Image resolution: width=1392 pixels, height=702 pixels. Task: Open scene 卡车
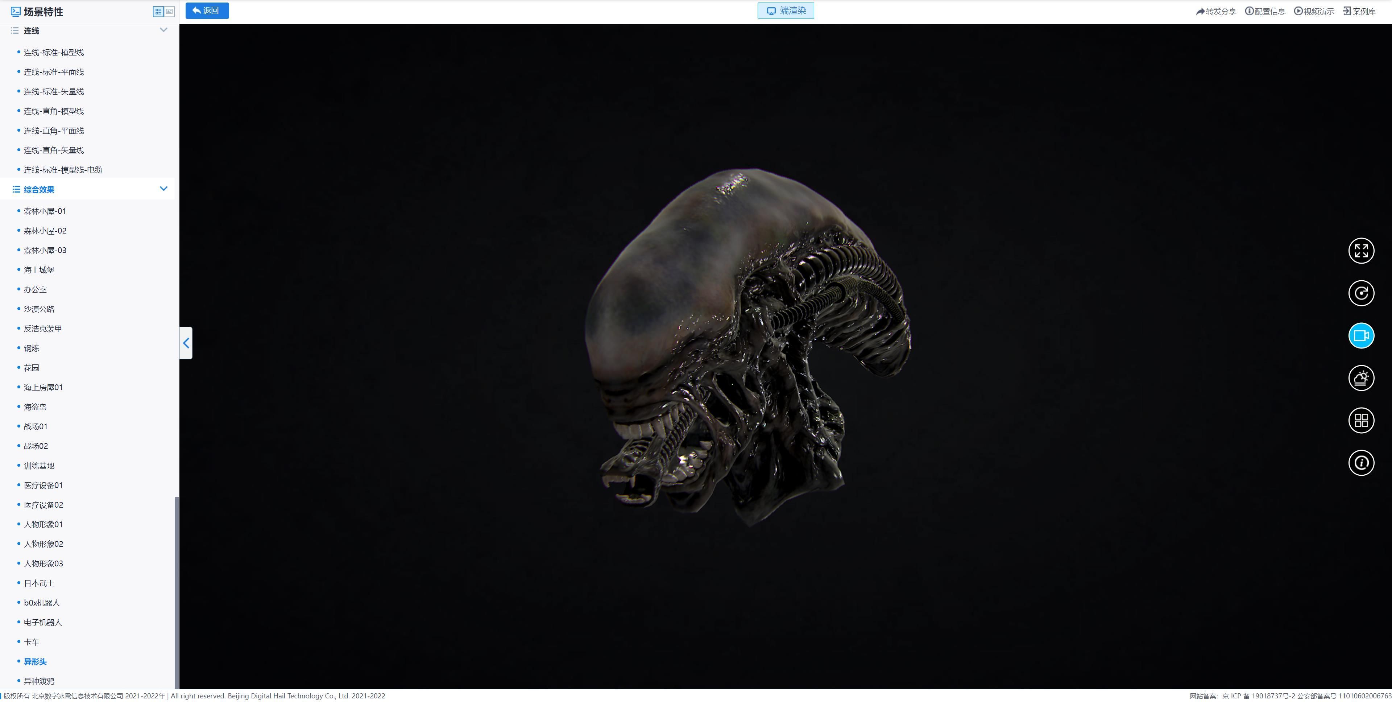[x=31, y=642]
